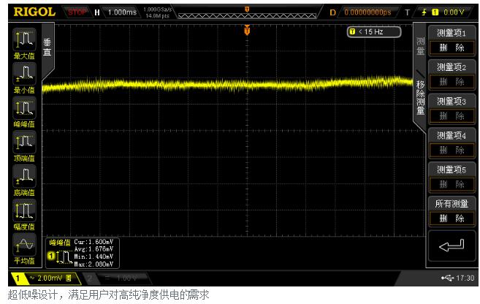
Task: Click the USB status icon beside the clock
Action: (x=447, y=278)
